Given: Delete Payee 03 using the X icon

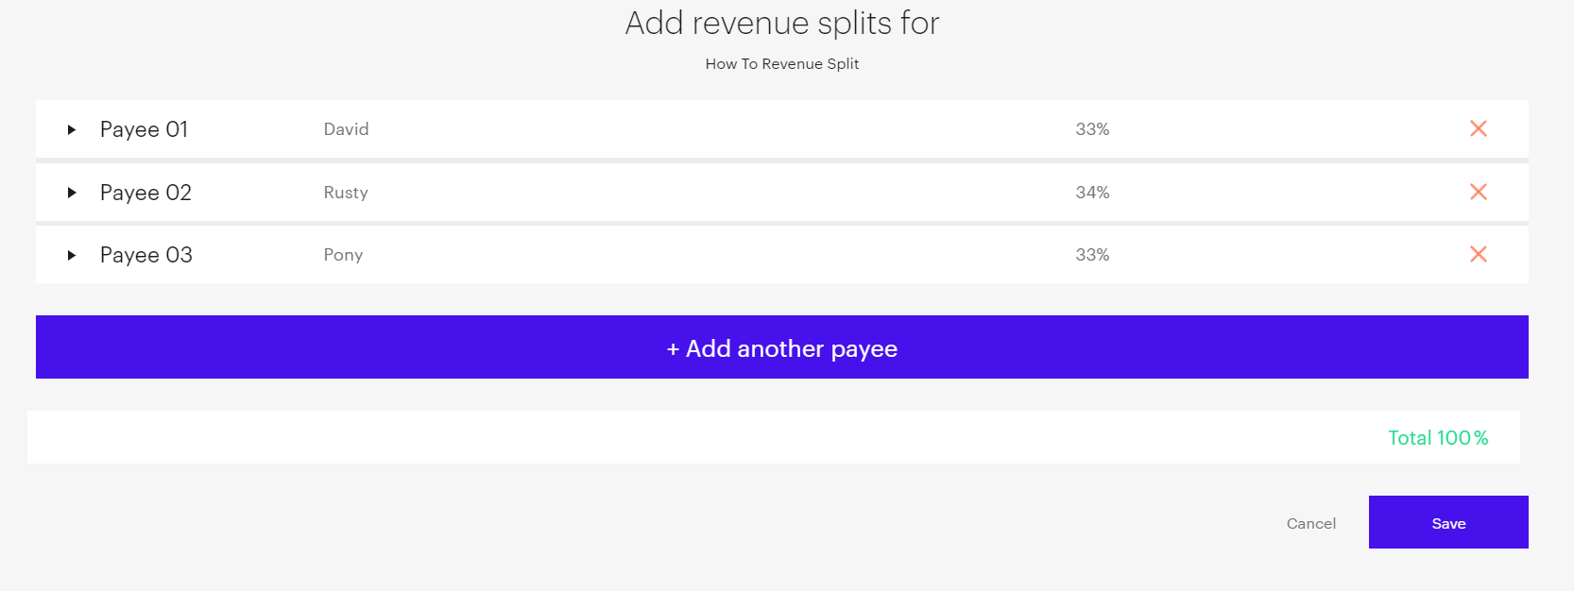Looking at the screenshot, I should point(1479,254).
